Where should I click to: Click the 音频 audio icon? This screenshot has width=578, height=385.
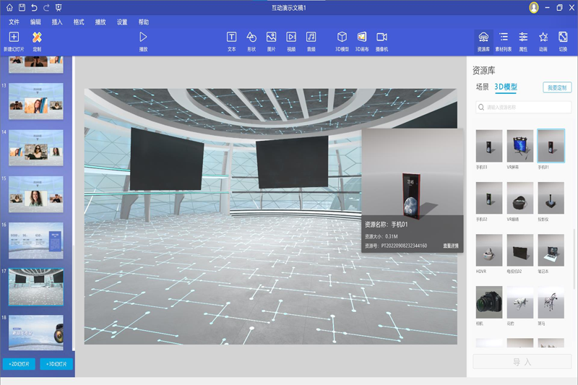[x=311, y=38]
